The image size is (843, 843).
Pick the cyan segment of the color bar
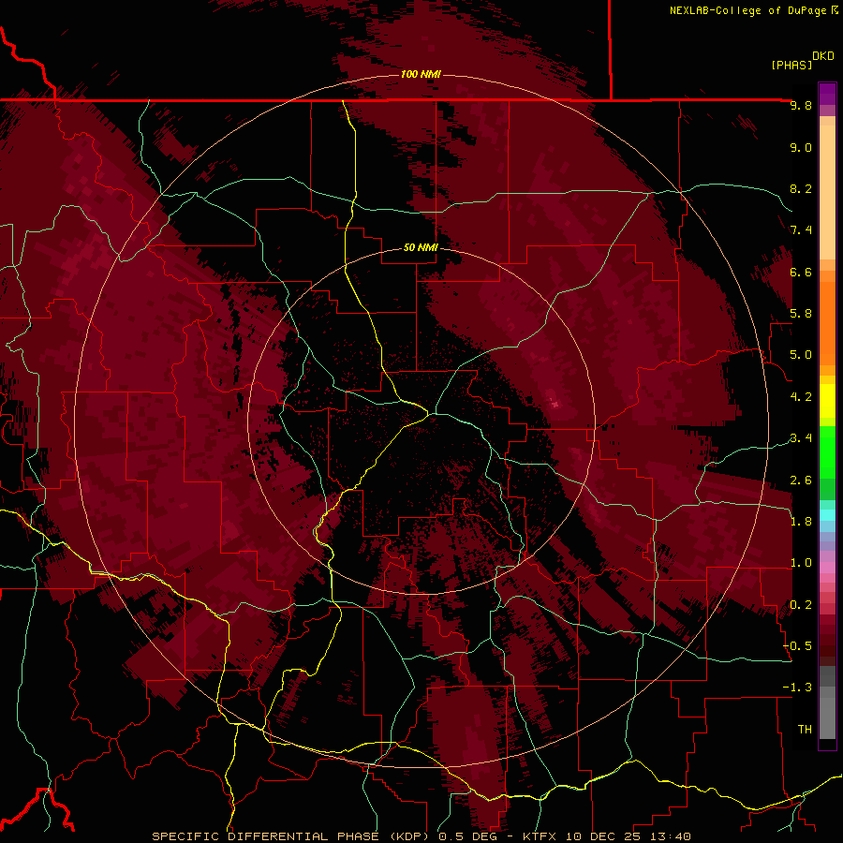pyautogui.click(x=827, y=515)
